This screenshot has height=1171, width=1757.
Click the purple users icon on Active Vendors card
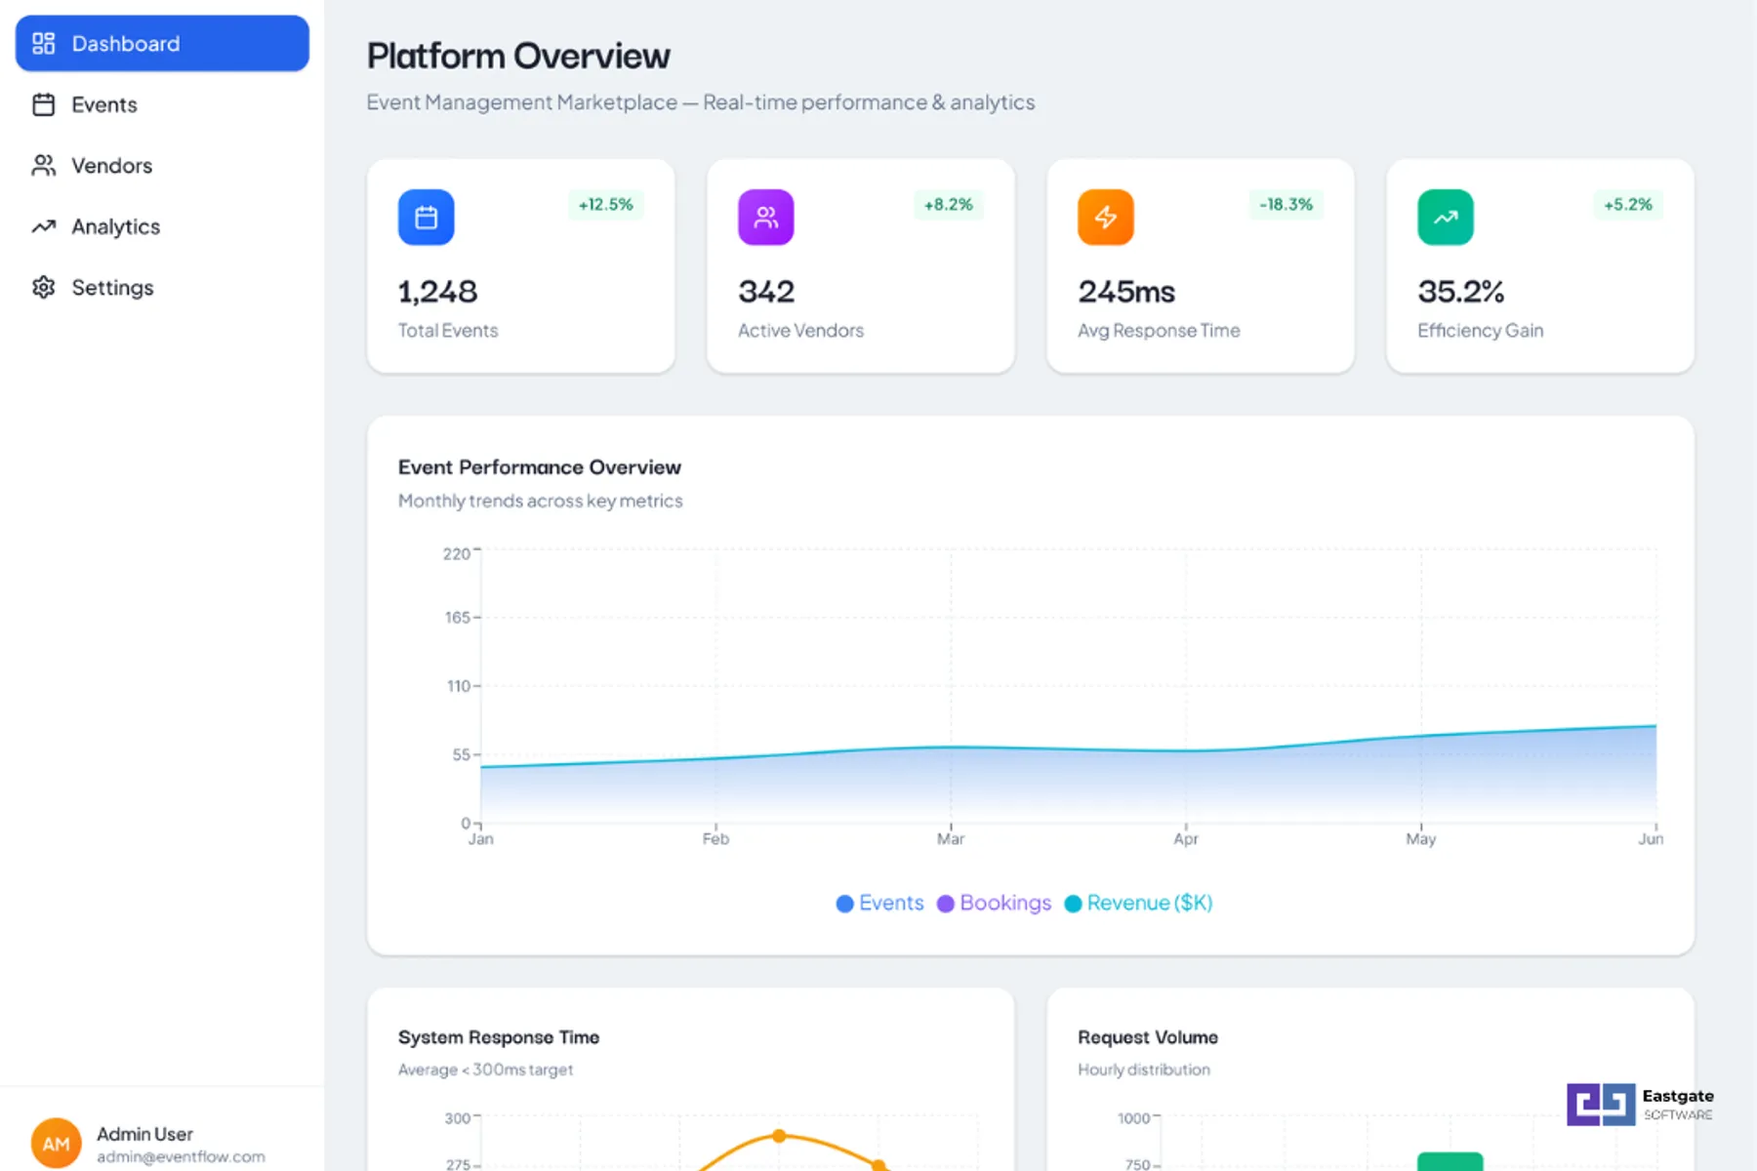click(766, 217)
